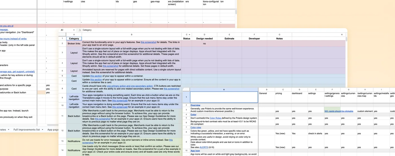Select the Layout category cell in row 5
The width and height of the screenshot is (395, 156).
point(74,71)
